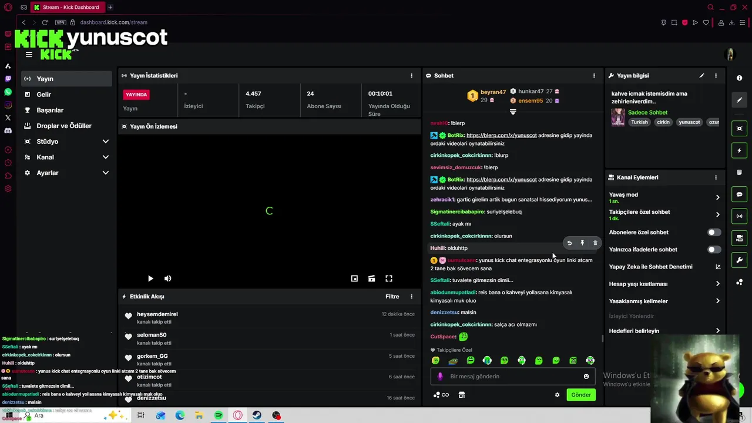
Task: Click the broadcast signal icon in right sidebar
Action: [x=739, y=216]
